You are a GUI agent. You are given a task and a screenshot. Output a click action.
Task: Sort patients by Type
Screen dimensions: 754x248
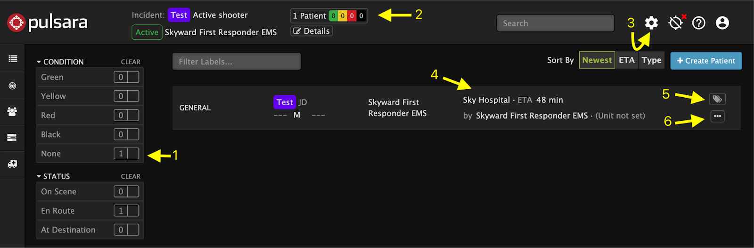[651, 60]
